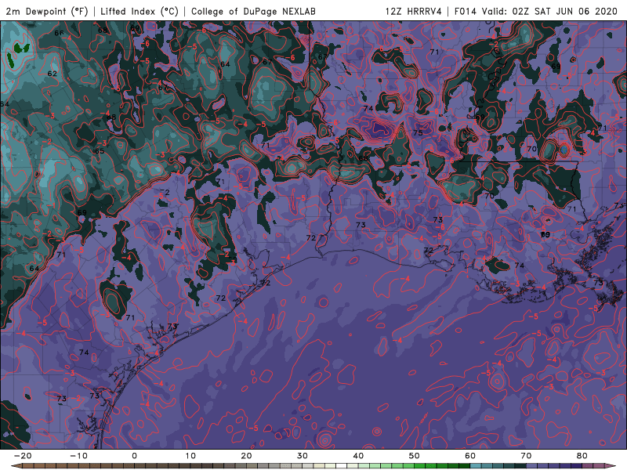Click the left arrow end of the color bar
The height and width of the screenshot is (470, 627).
(16, 466)
